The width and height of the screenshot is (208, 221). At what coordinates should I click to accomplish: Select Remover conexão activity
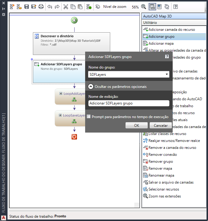coord(160,155)
